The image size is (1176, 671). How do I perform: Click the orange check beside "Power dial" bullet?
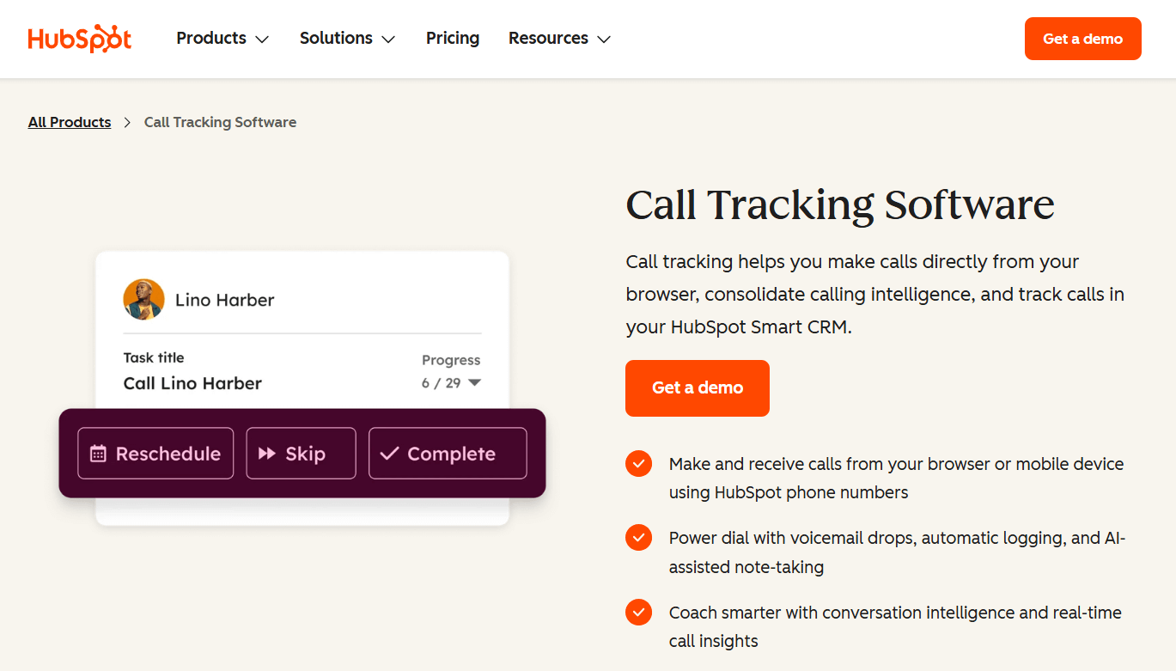[x=638, y=537]
